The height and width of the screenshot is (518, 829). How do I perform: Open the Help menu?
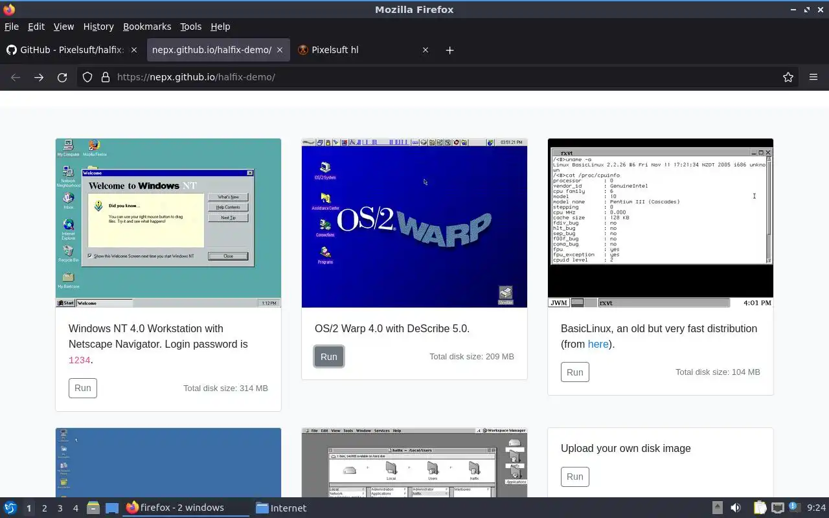tap(220, 27)
